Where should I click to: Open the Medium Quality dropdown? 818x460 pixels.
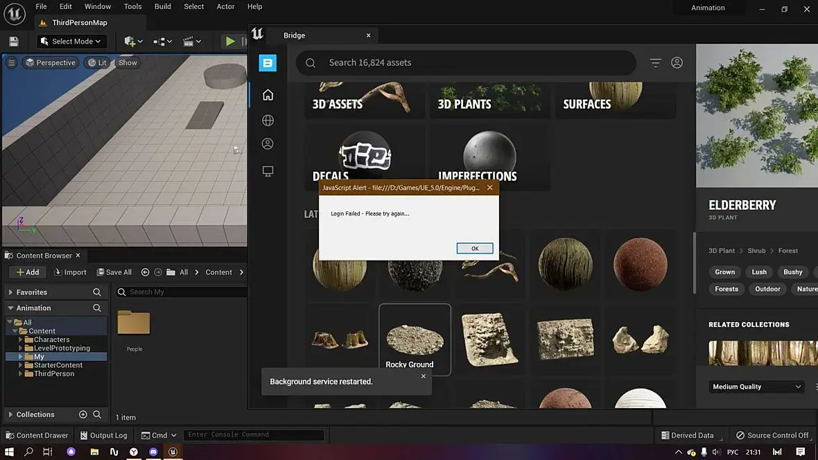point(756,387)
